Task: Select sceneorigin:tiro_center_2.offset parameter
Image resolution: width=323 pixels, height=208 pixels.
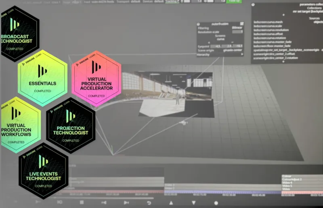Action: pyautogui.click(x=274, y=54)
